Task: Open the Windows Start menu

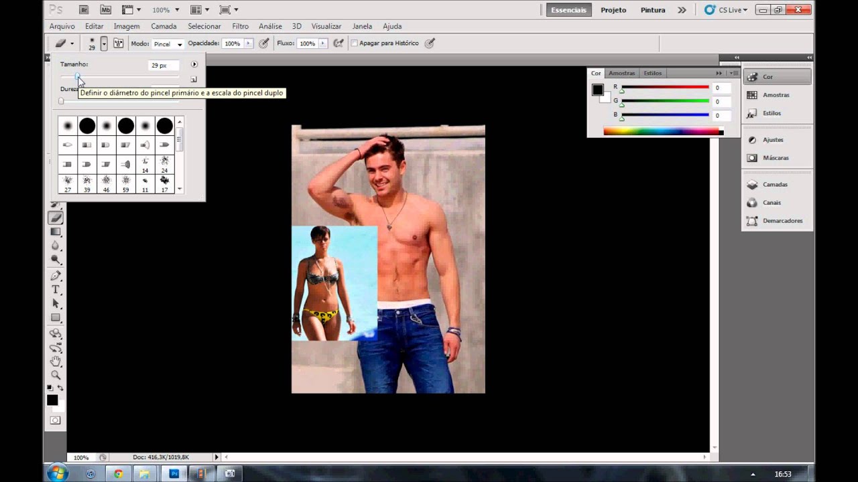Action: click(x=57, y=473)
